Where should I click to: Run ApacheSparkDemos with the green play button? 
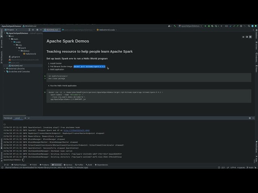[205, 26]
